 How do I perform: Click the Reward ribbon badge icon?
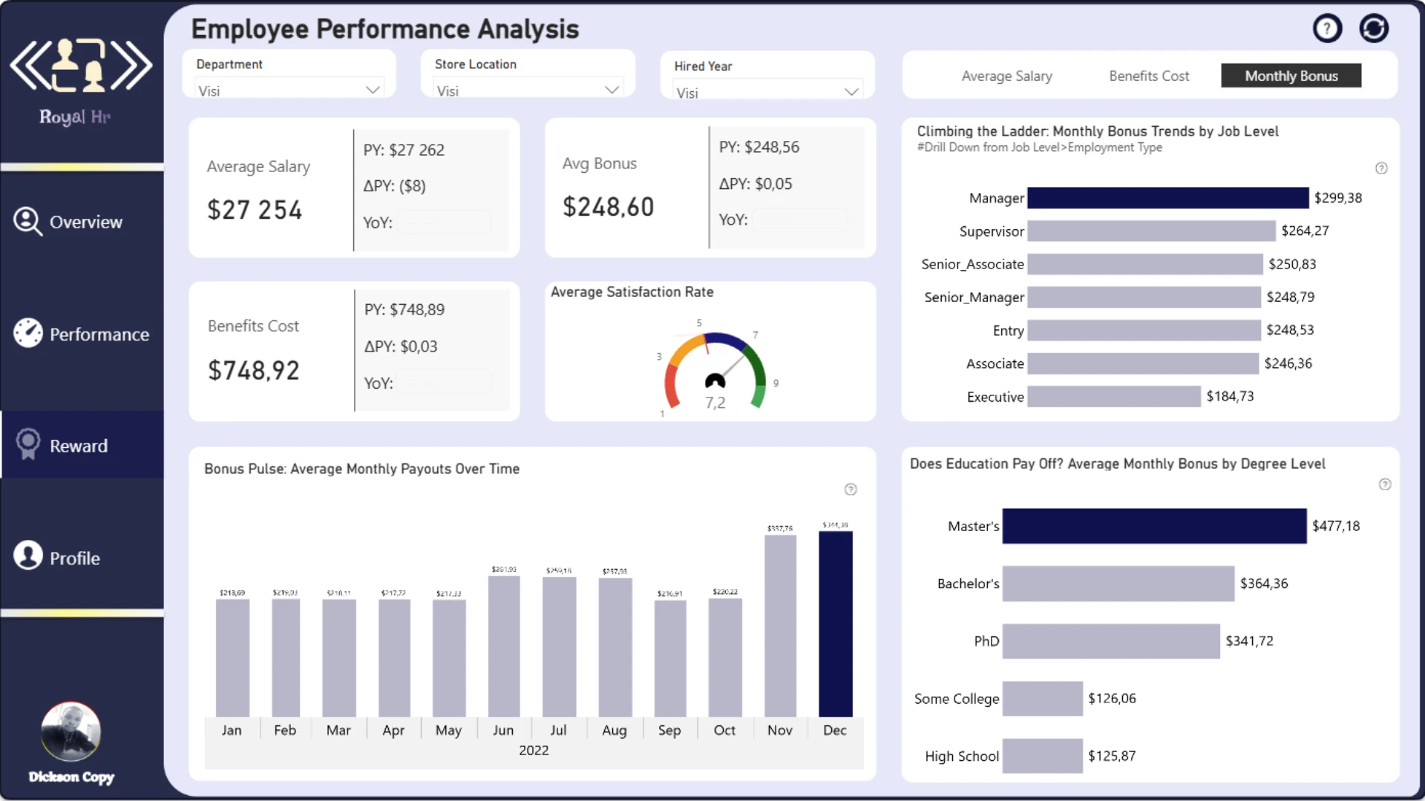coord(28,444)
